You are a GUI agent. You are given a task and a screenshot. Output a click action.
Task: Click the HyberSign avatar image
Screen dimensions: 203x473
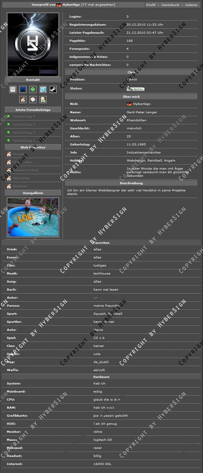coord(33,44)
